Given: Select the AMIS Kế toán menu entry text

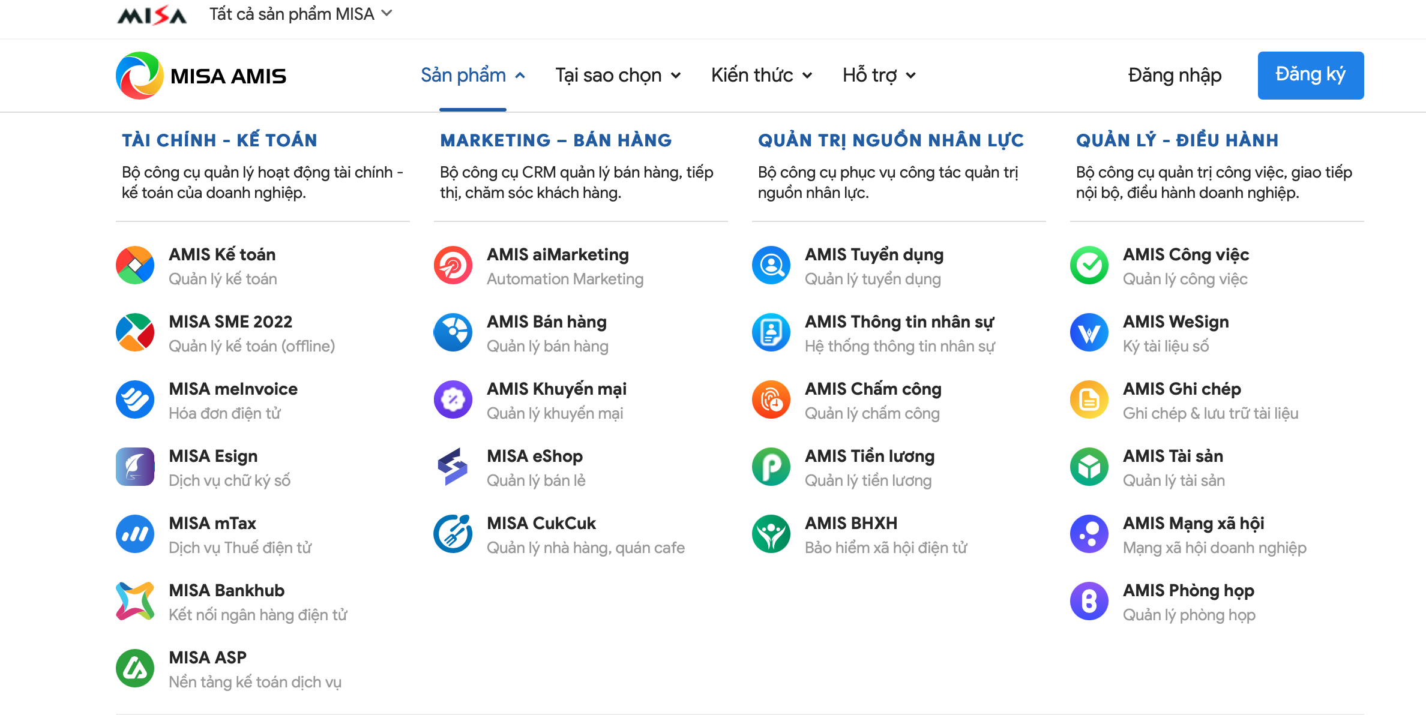Looking at the screenshot, I should (x=222, y=254).
